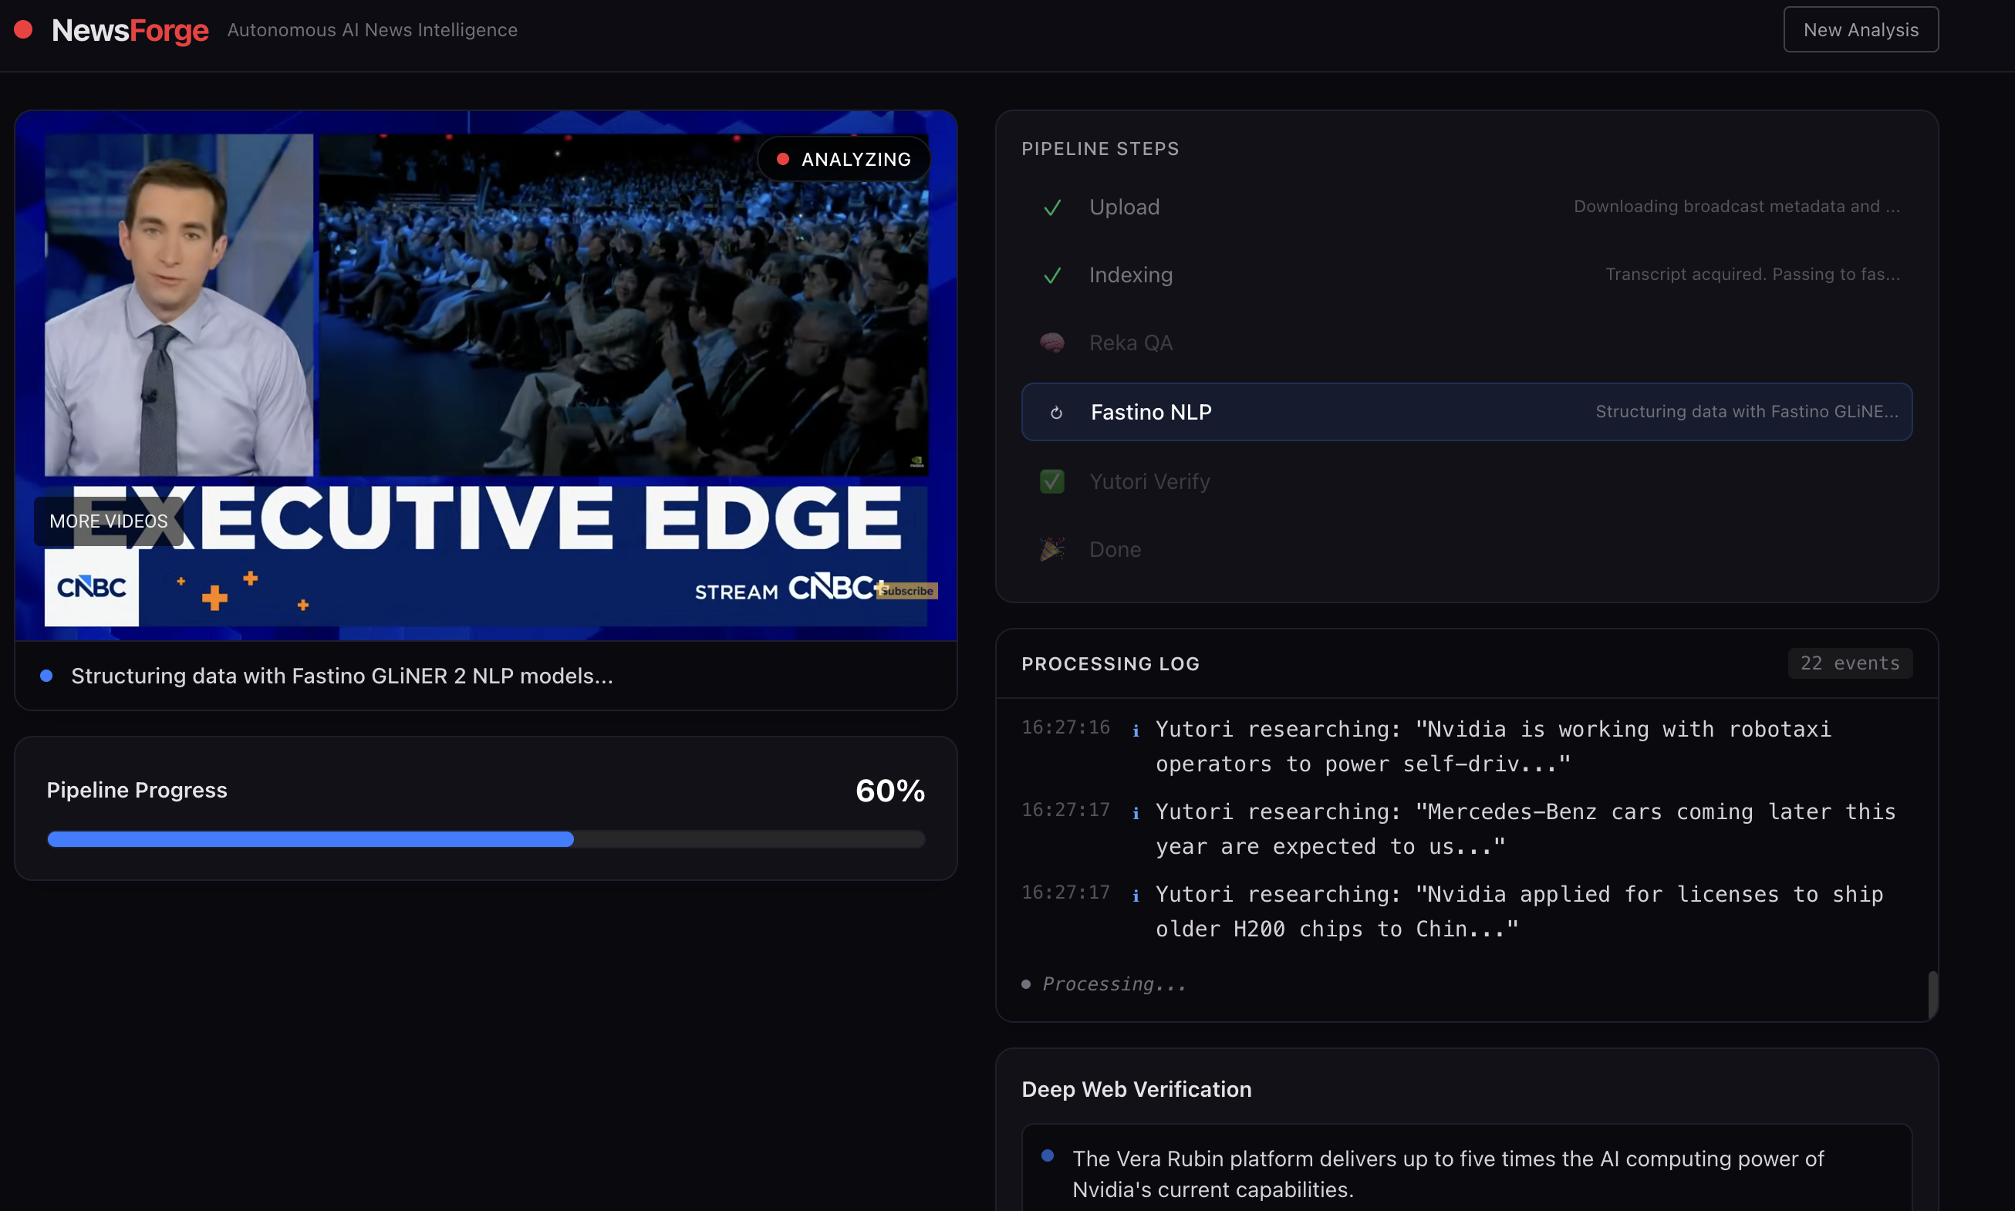Click the Done party popper icon
Viewport: 2015px width, 1211px height.
click(1052, 549)
